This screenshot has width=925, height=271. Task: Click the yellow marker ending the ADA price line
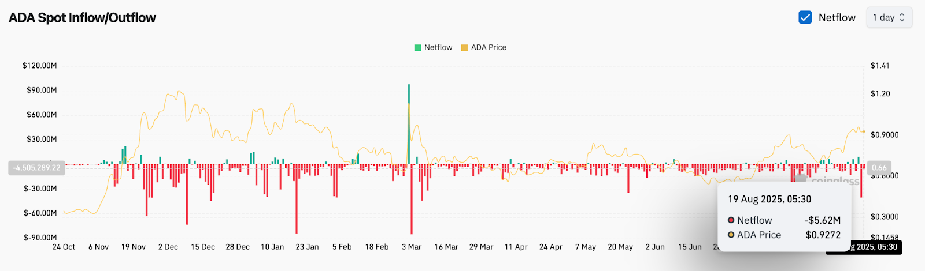pyautogui.click(x=864, y=131)
